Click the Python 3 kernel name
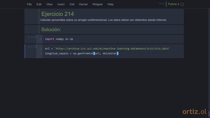This screenshot has height=118, width=210. [x=174, y=4]
